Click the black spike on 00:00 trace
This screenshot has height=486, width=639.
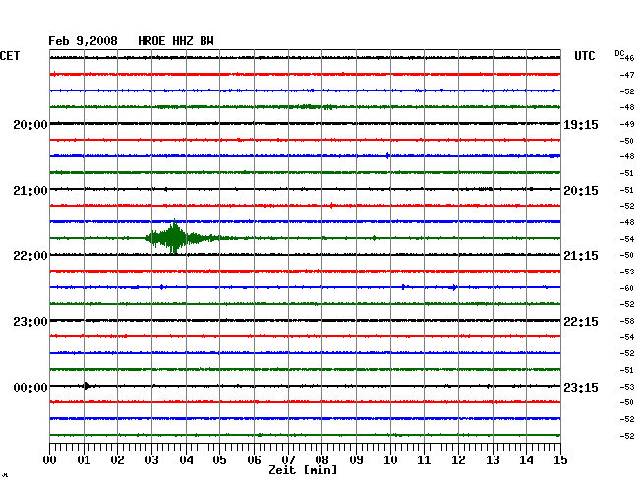[87, 386]
